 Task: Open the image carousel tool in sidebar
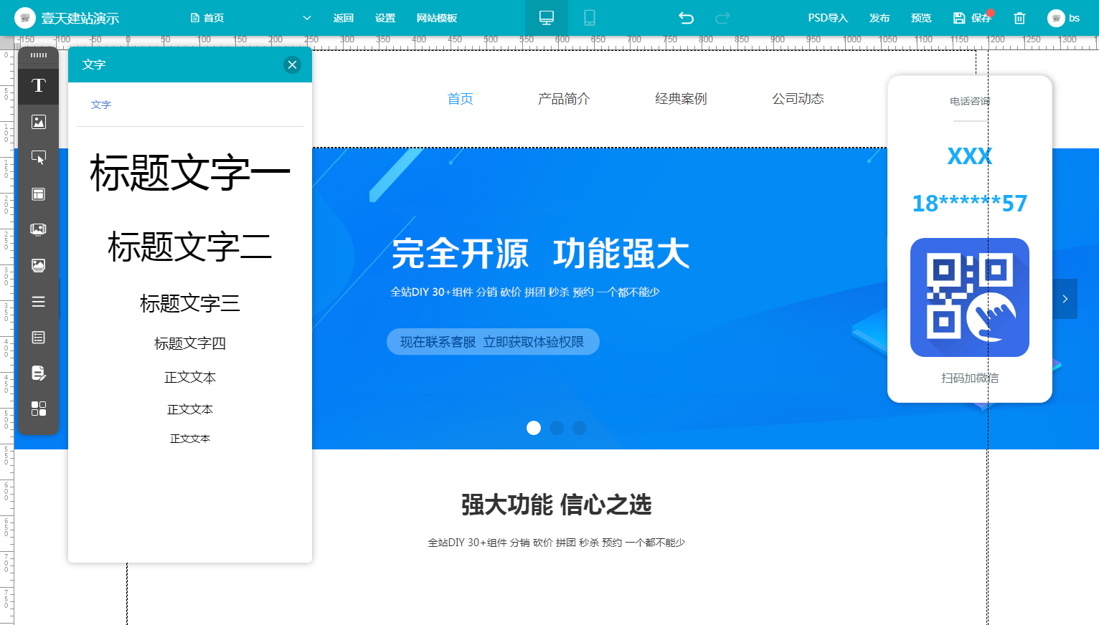point(39,229)
